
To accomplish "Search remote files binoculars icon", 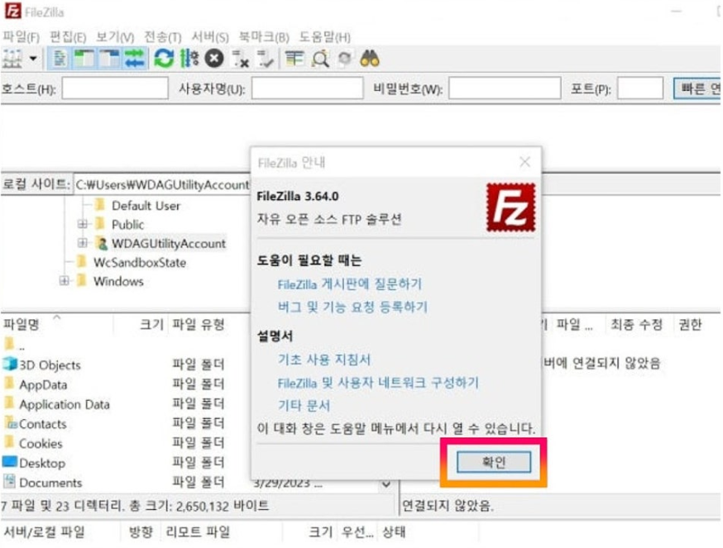I will coord(370,59).
